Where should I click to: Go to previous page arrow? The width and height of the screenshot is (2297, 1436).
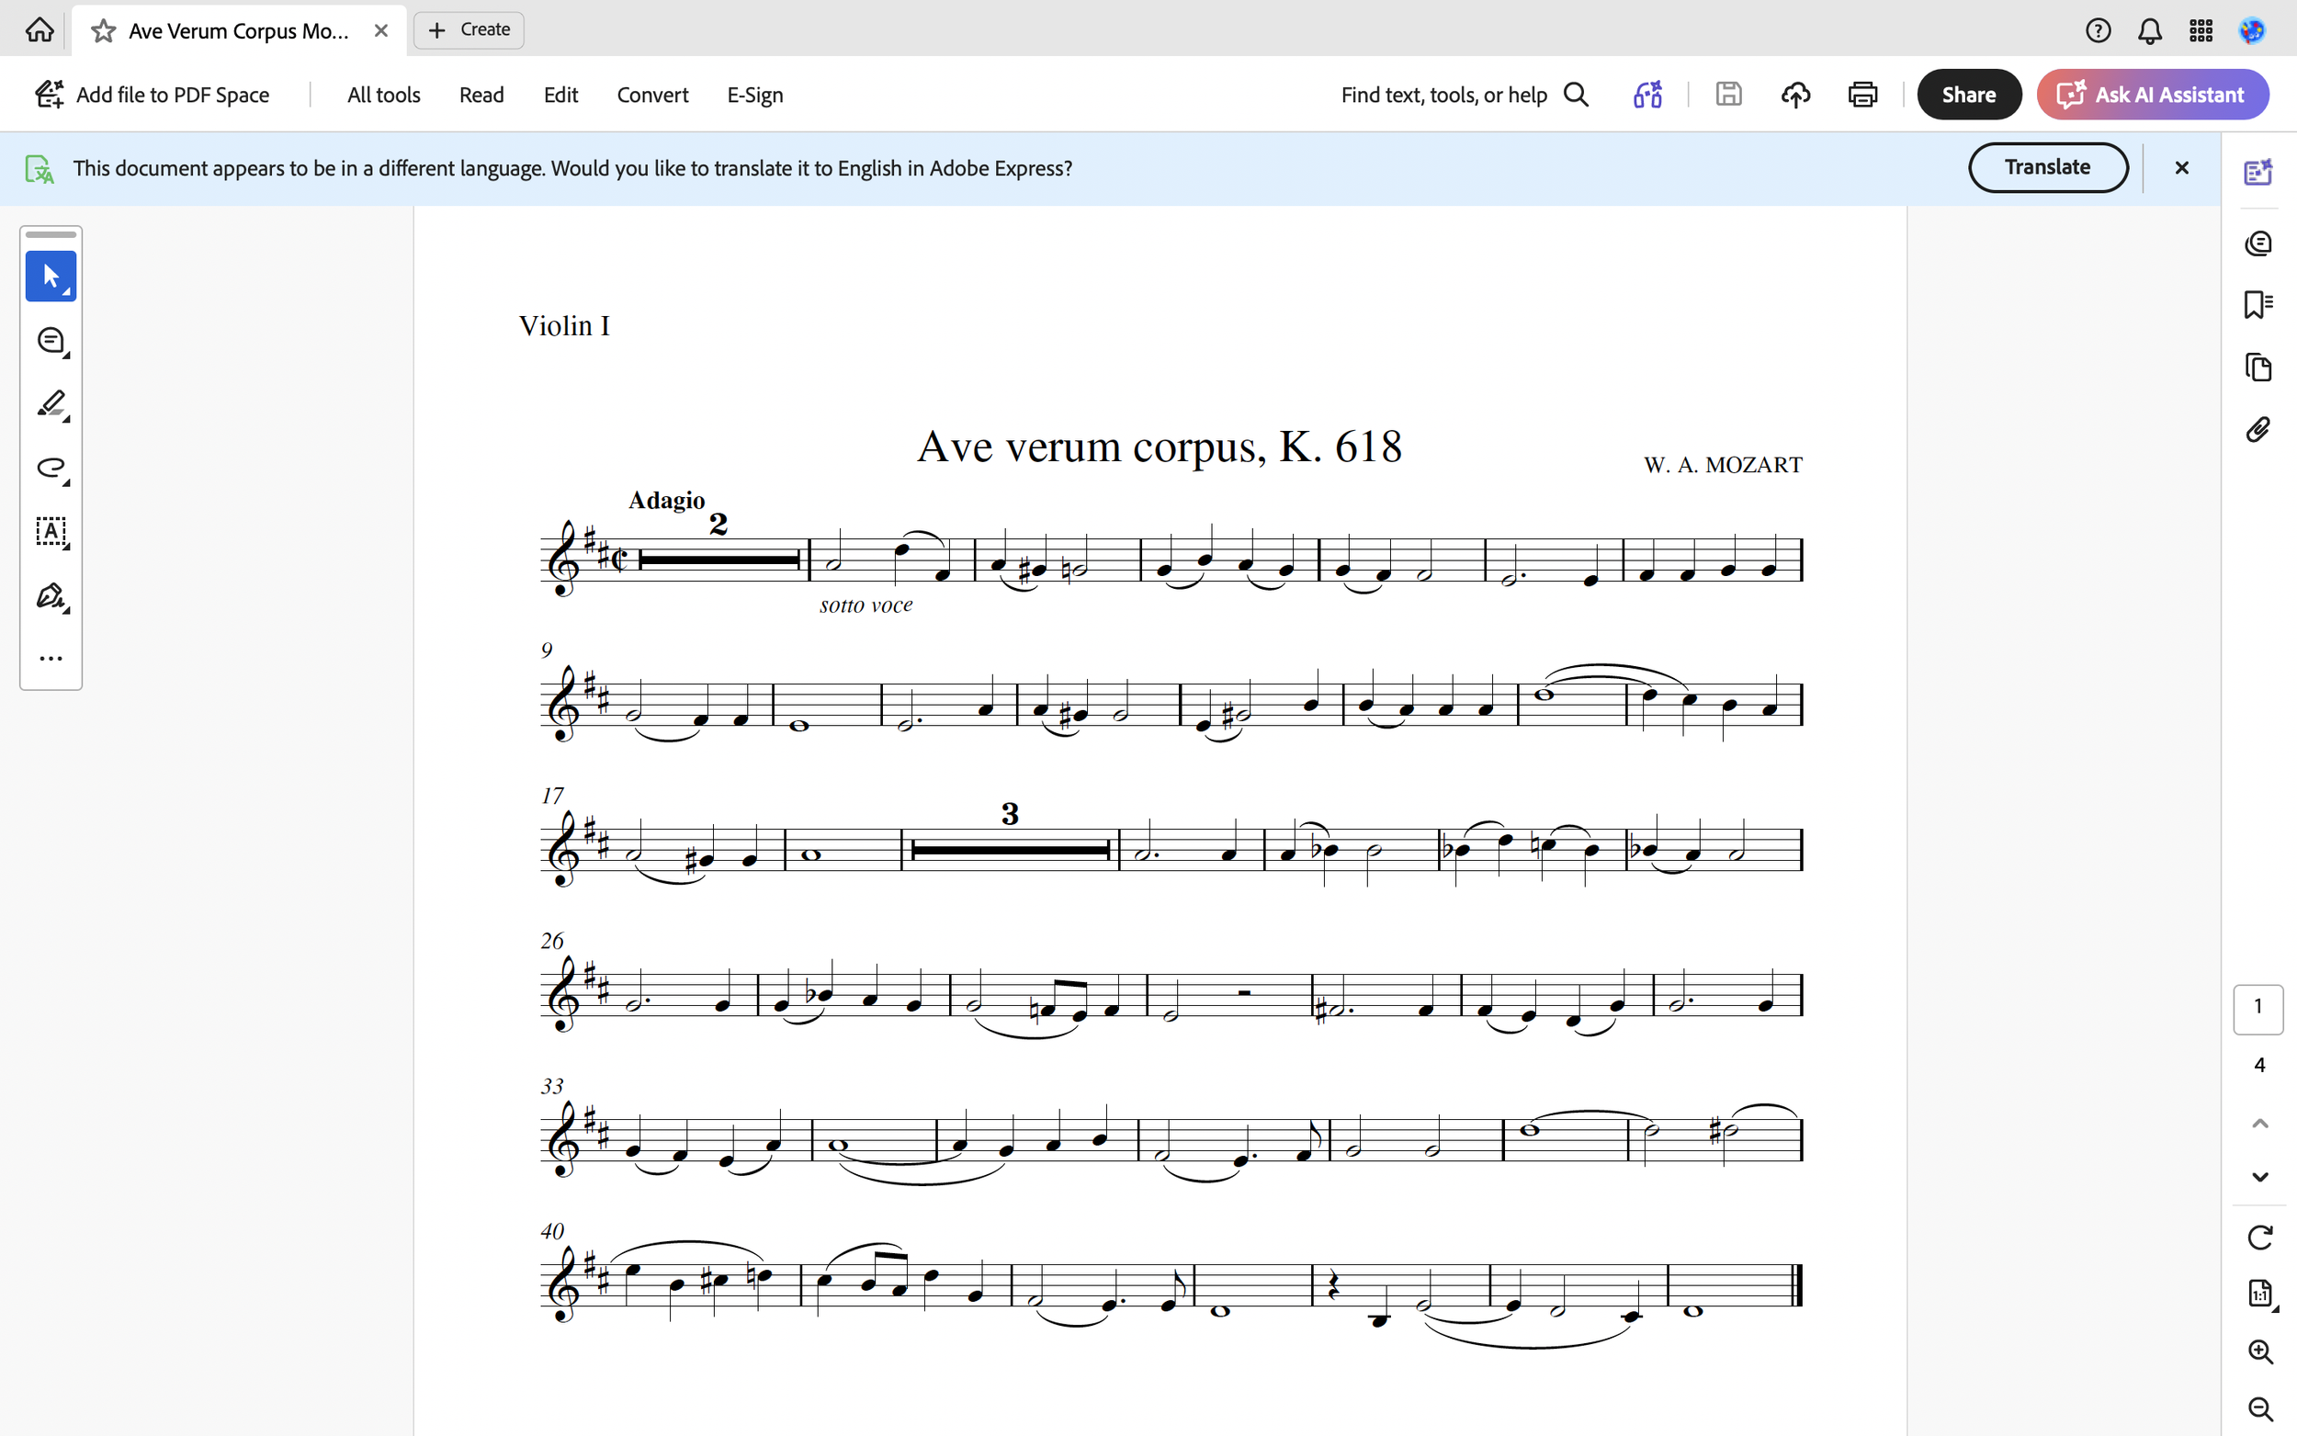coord(2260,1124)
